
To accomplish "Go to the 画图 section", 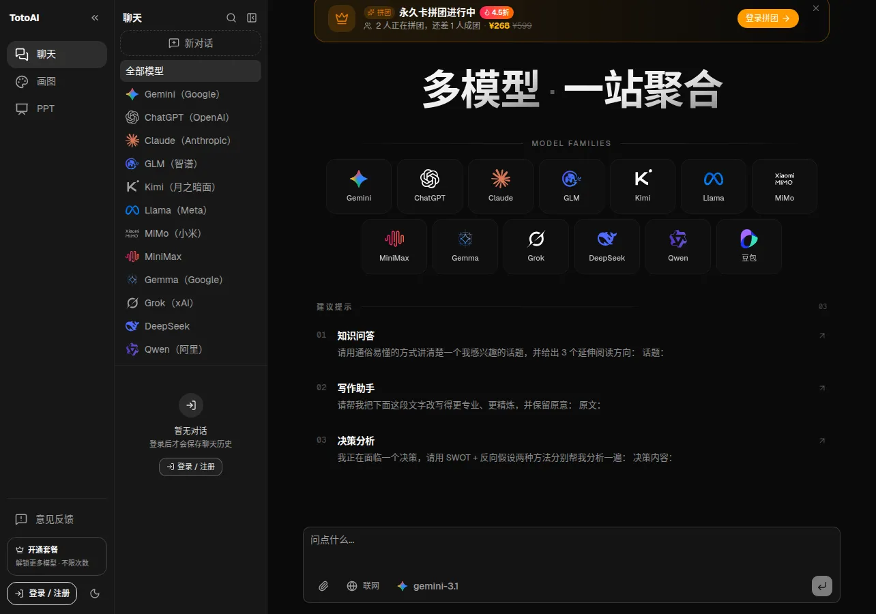I will [57, 82].
